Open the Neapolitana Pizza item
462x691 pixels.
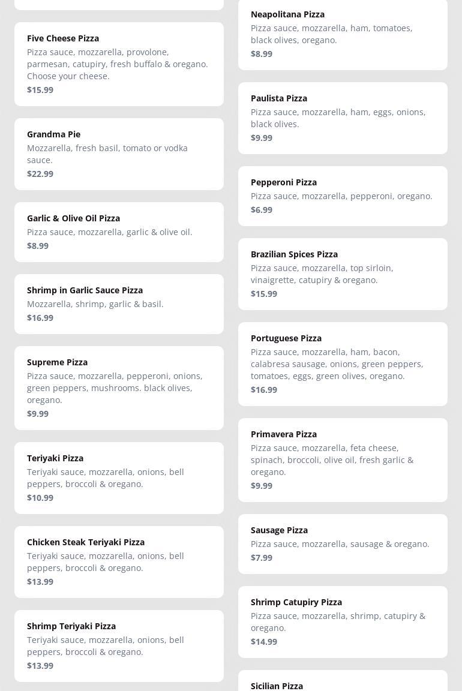pyautogui.click(x=343, y=34)
